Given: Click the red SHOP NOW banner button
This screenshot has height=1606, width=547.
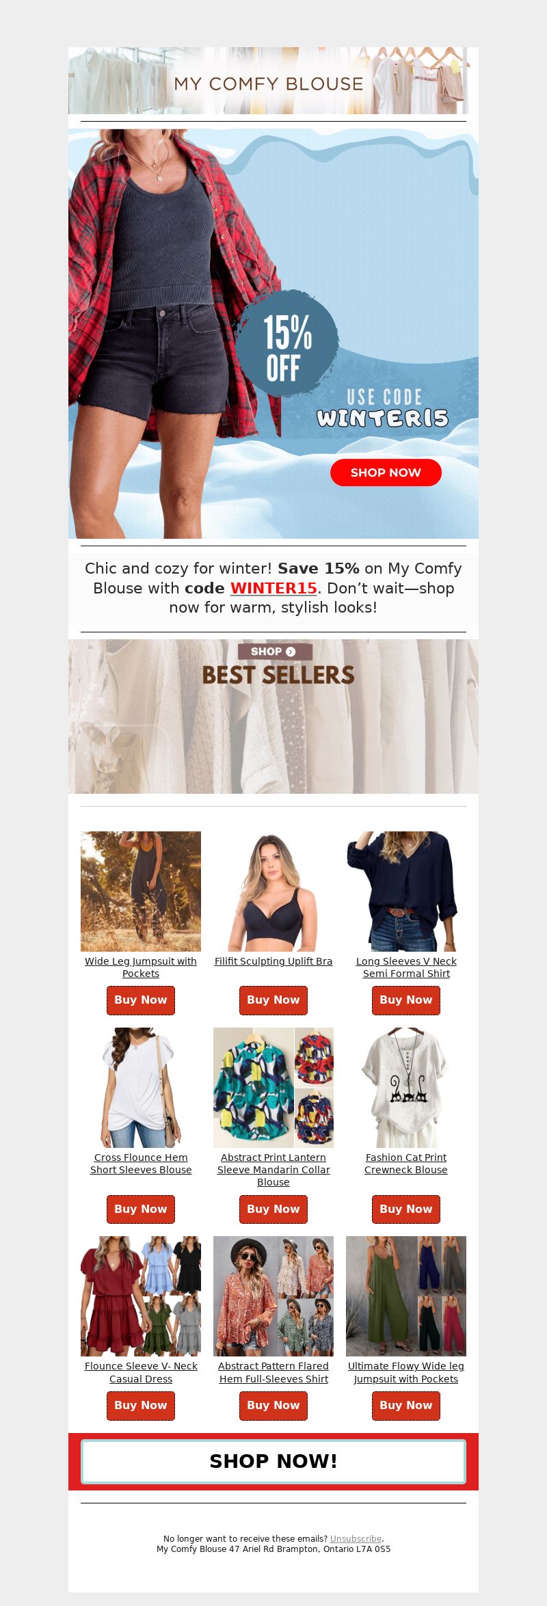Looking at the screenshot, I should (386, 472).
